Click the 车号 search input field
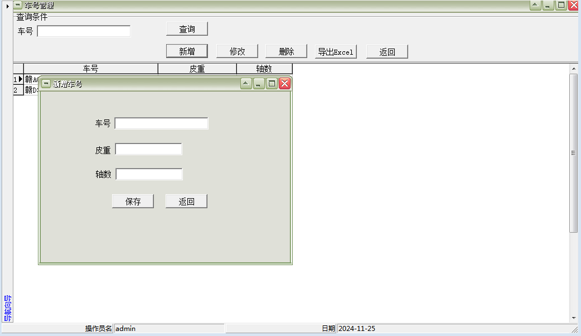This screenshot has height=336, width=581. [x=84, y=31]
